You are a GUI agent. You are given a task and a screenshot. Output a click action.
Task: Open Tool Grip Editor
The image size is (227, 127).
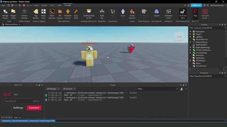[x=183, y=14]
